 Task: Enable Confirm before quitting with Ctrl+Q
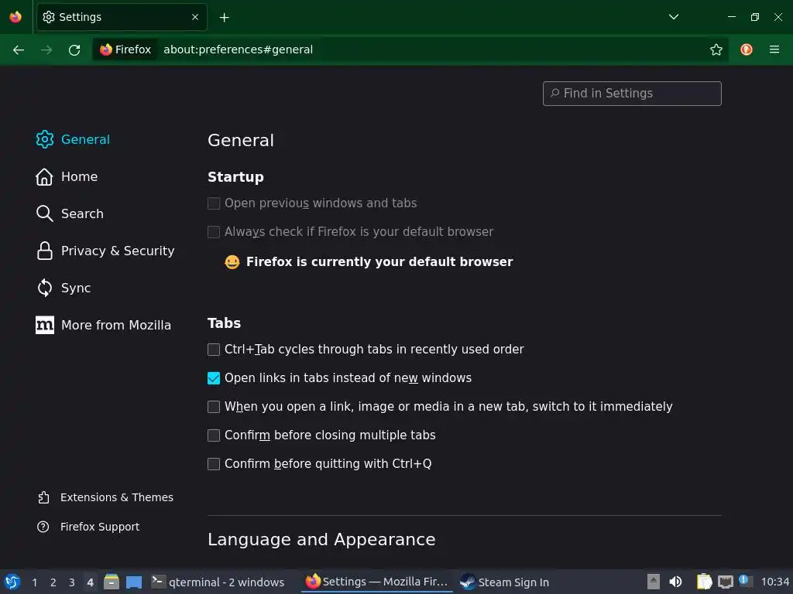(x=214, y=464)
